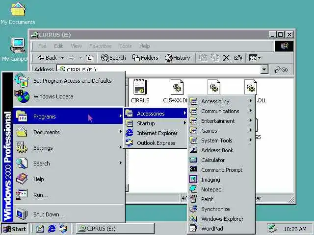The image size is (314, 235).
Task: Open Communications folder in Accessories menu
Action: 221,111
